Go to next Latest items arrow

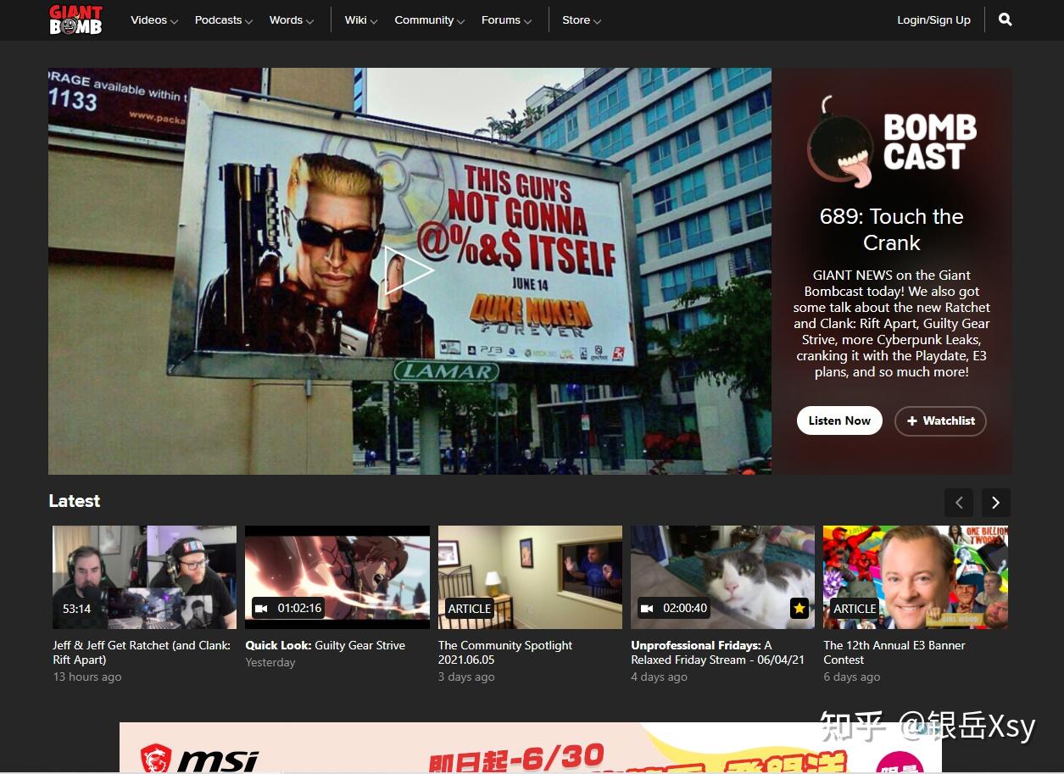[995, 503]
